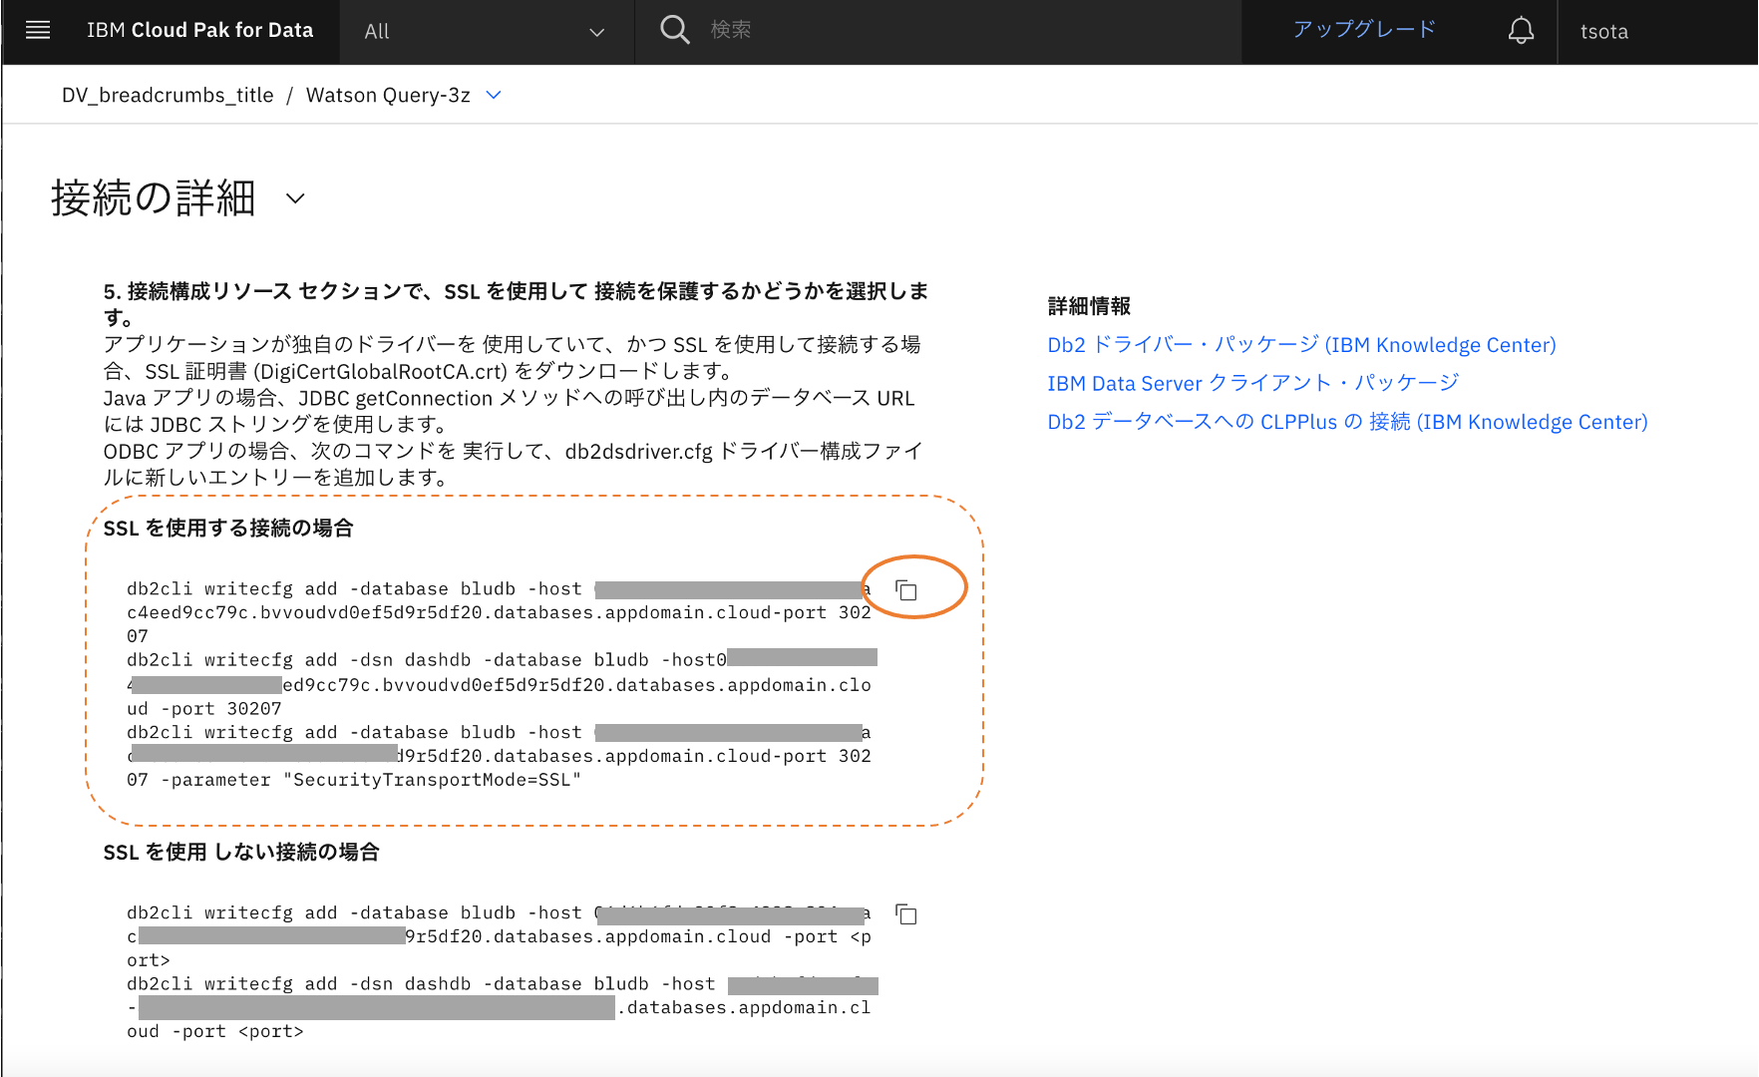The width and height of the screenshot is (1759, 1077).
Task: Click the IBM Cloud Pak for Data title
Action: tap(199, 30)
